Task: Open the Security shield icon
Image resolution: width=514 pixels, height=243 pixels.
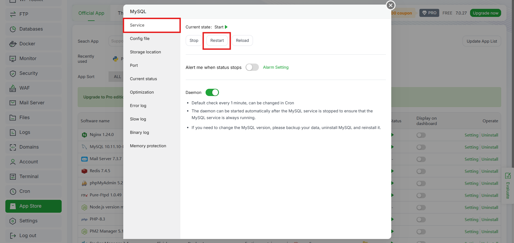Action: point(13,73)
